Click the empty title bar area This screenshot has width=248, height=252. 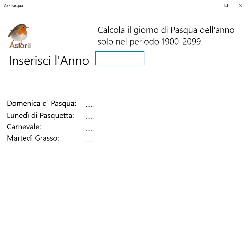(113, 5)
